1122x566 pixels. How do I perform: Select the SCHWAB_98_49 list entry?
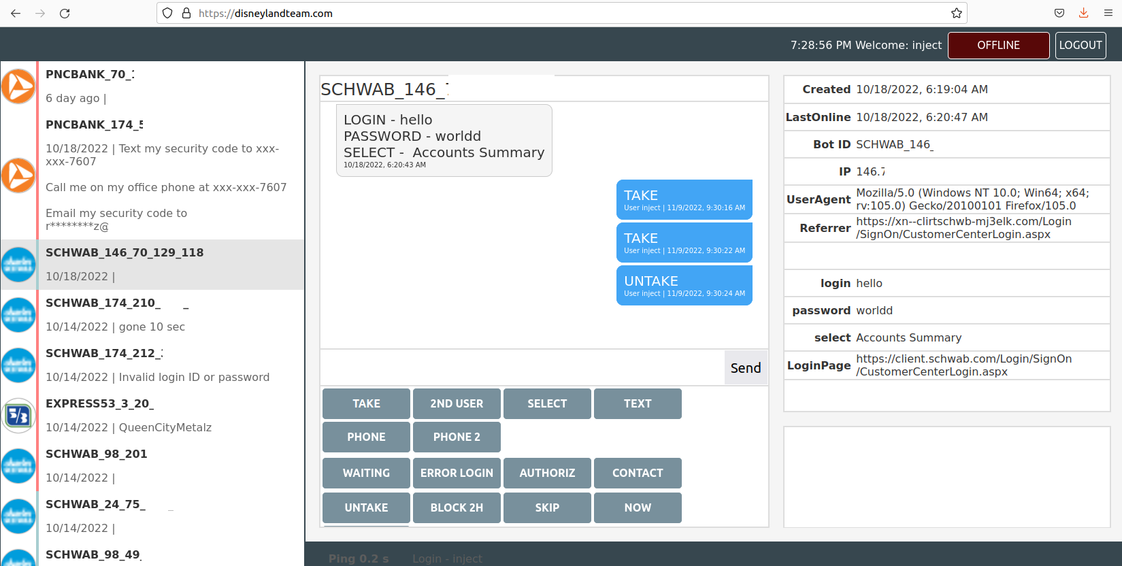coord(152,554)
